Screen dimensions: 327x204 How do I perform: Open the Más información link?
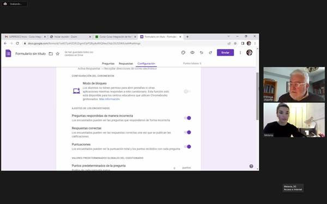pyautogui.click(x=110, y=99)
